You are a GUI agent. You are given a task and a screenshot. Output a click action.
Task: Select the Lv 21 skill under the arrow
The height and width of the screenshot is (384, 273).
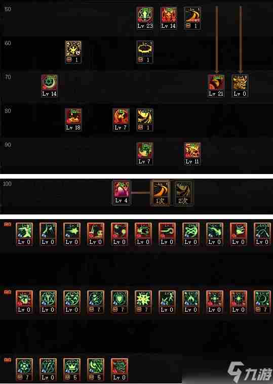click(216, 86)
